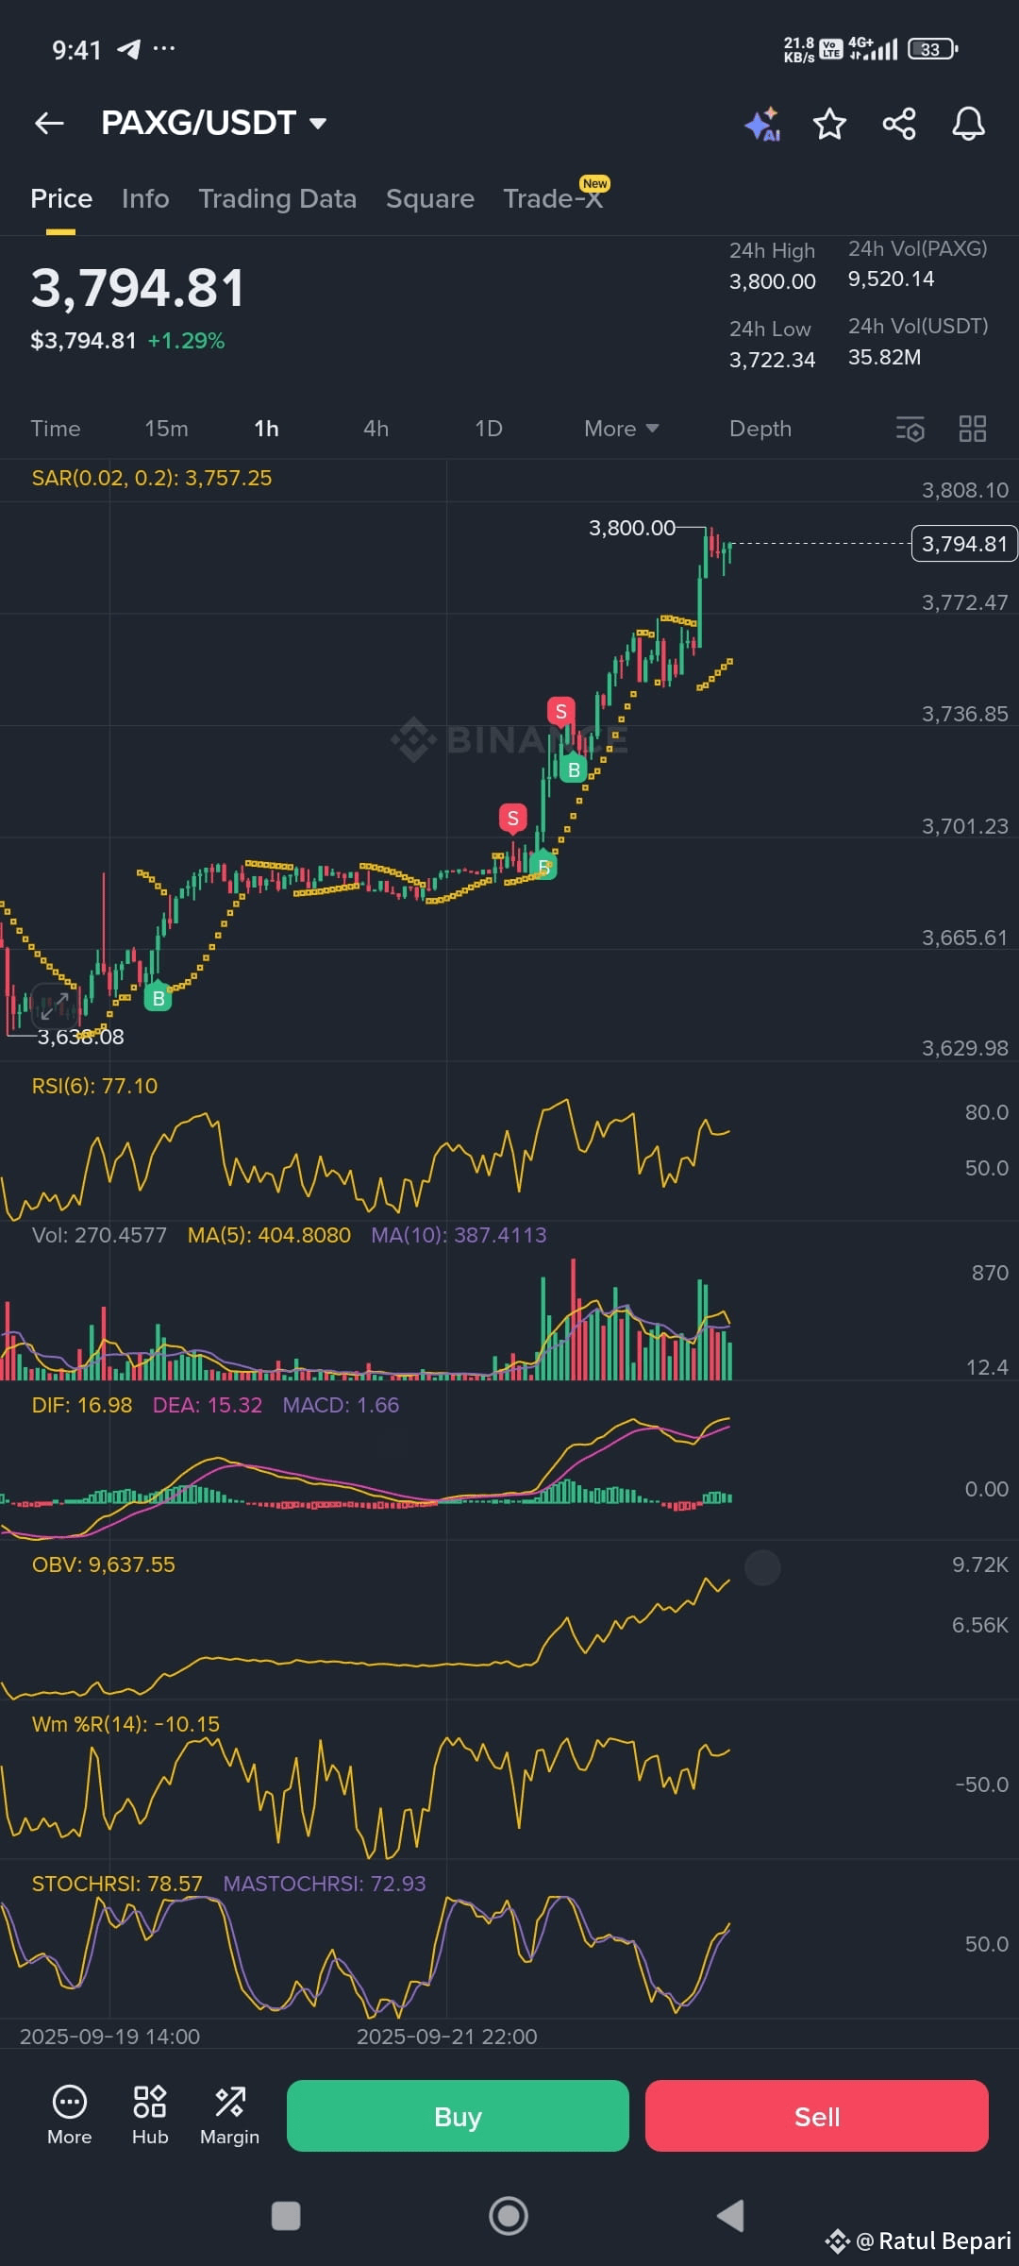1019x2266 pixels.
Task: Tap the DEA: 15.32 label
Action: pos(208,1405)
